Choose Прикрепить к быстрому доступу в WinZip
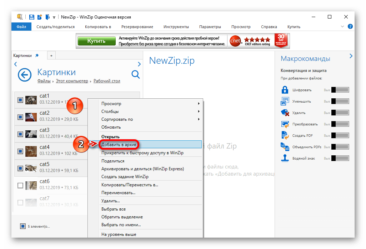 (150, 153)
